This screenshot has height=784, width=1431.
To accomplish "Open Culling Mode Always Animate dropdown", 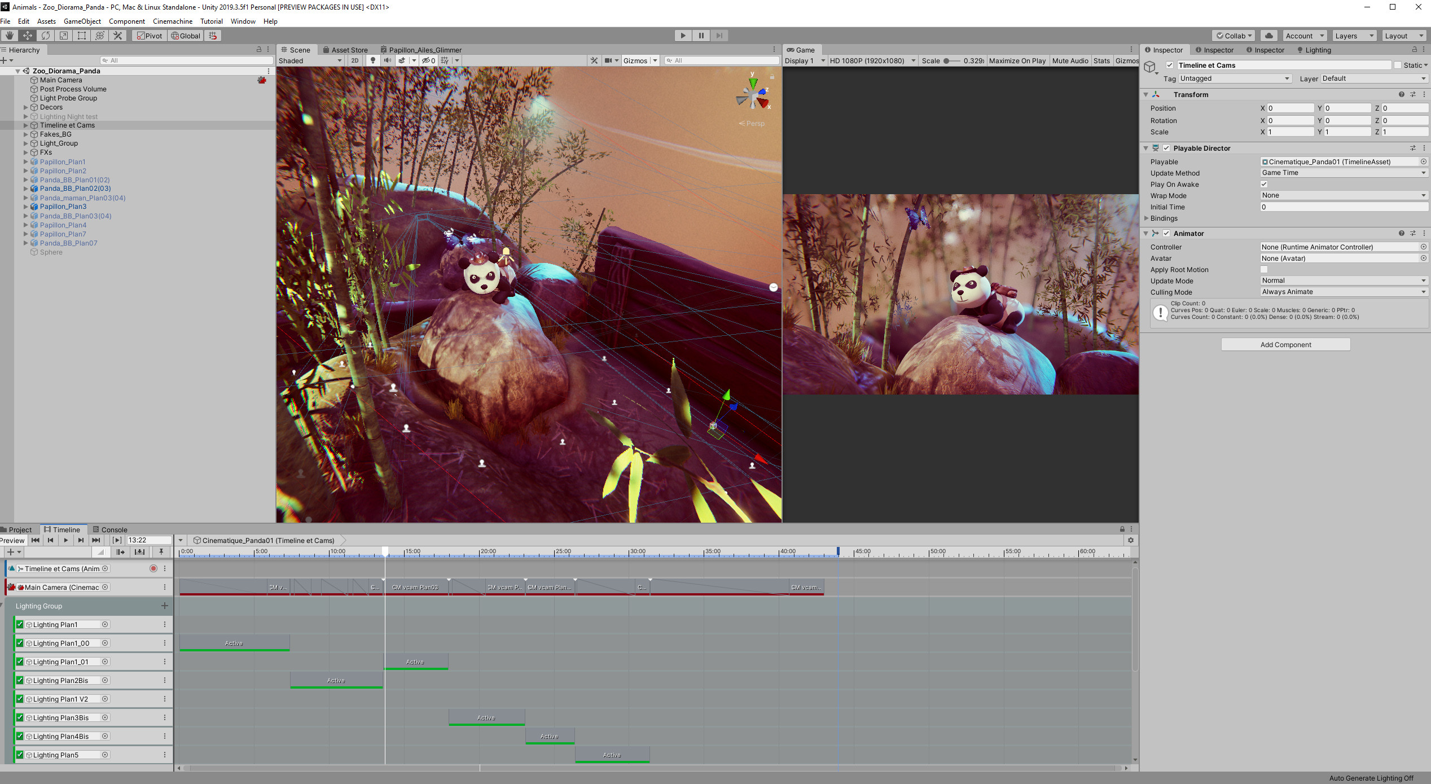I will [x=1344, y=292].
